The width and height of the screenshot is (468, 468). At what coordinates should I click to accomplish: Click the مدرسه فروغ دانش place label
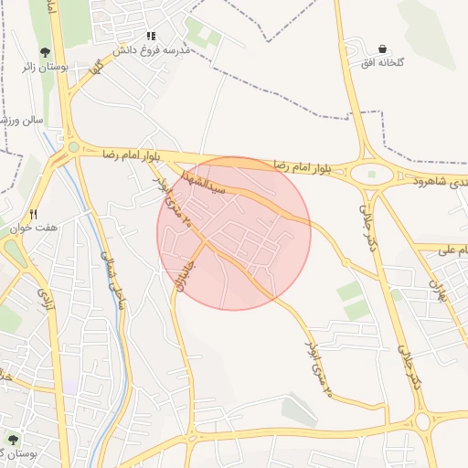click(x=152, y=50)
